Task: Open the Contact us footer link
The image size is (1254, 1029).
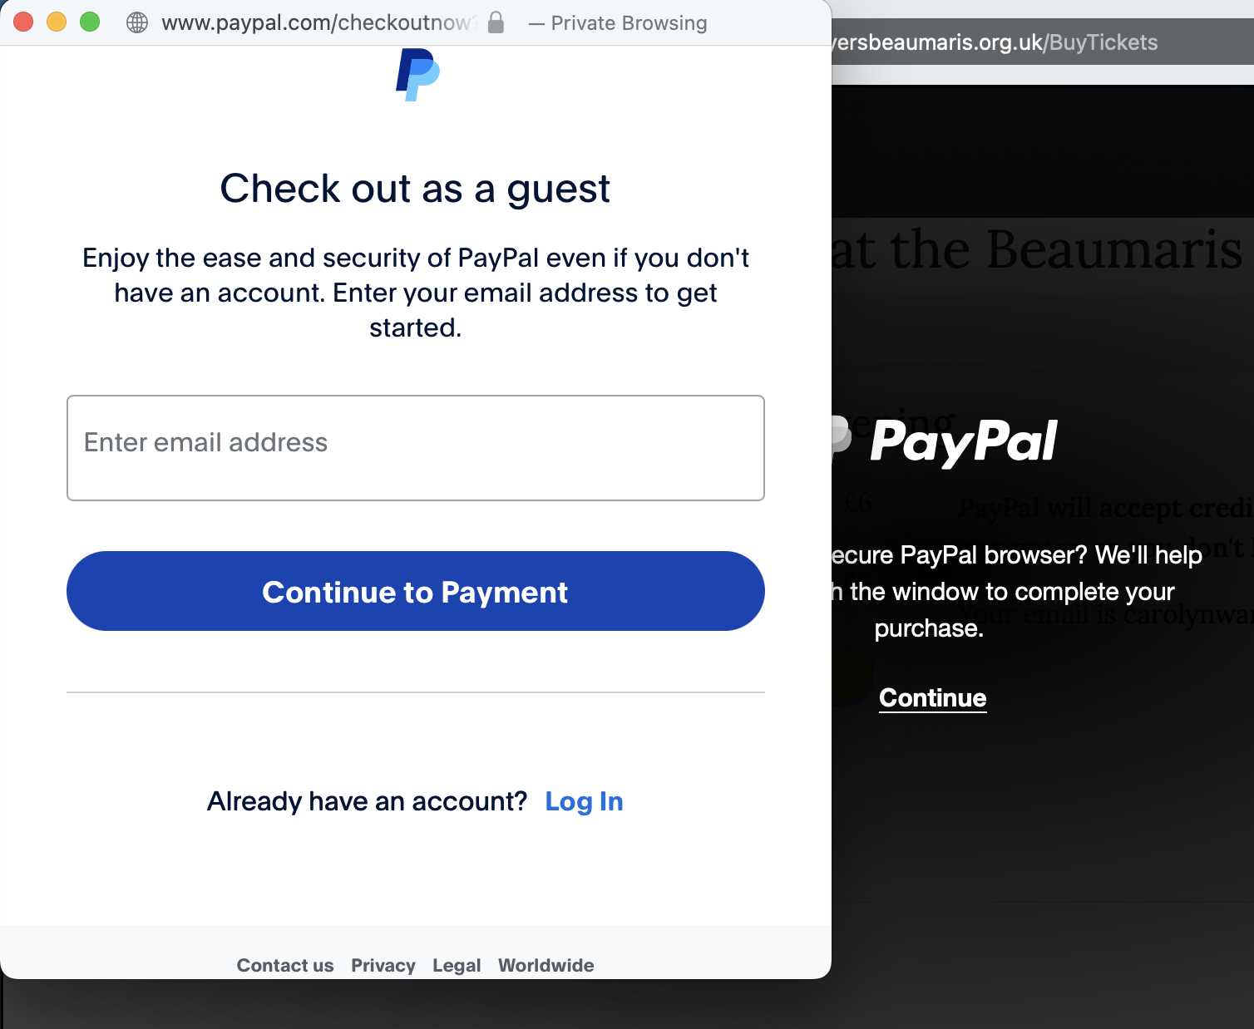Action: pos(285,965)
